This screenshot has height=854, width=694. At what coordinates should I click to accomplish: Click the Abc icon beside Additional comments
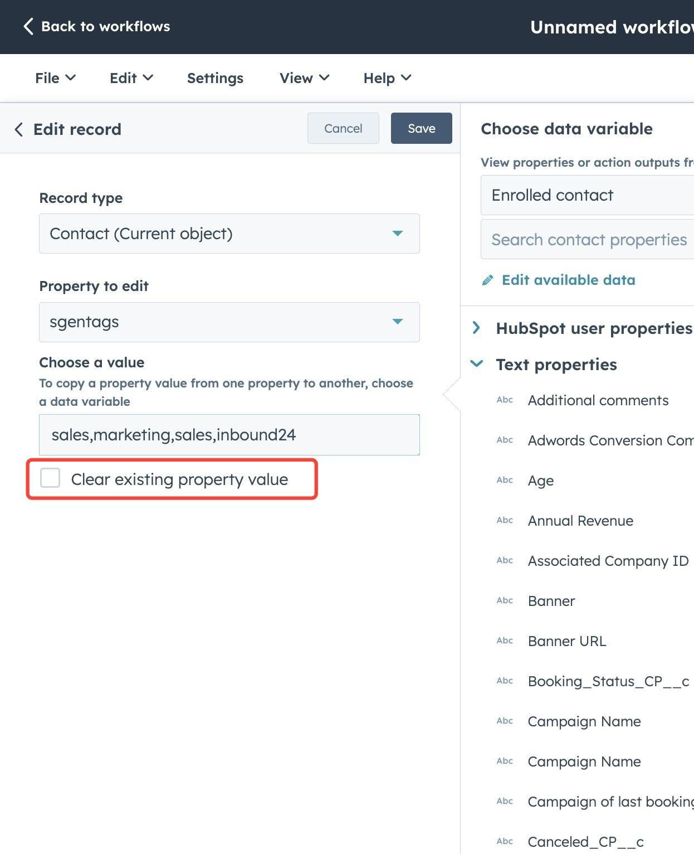[x=505, y=400]
